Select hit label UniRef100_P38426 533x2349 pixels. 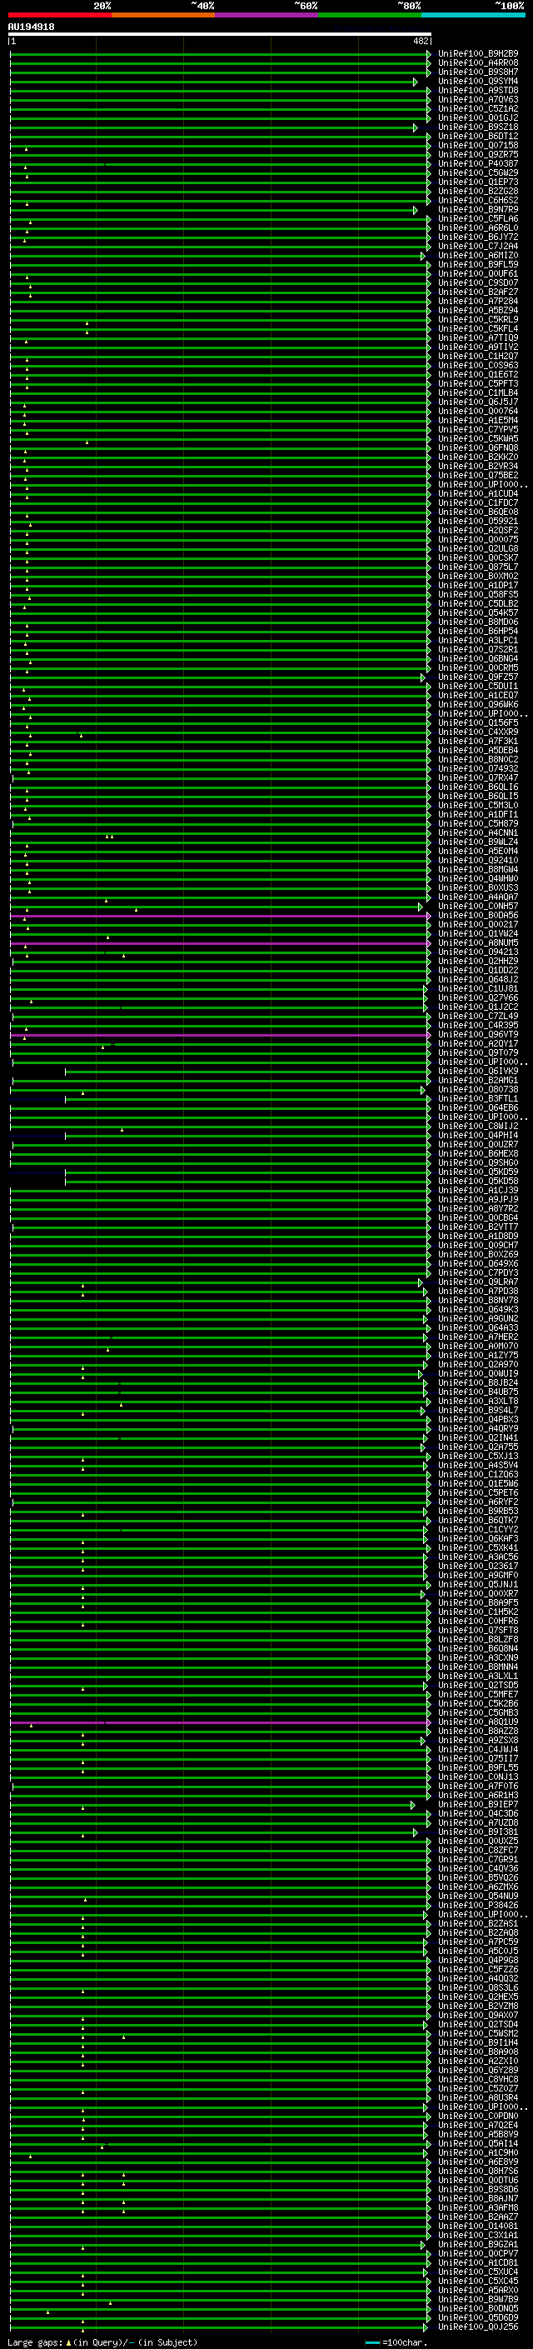coord(478,1905)
